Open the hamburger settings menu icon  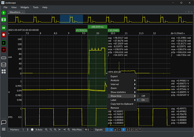[4, 129]
